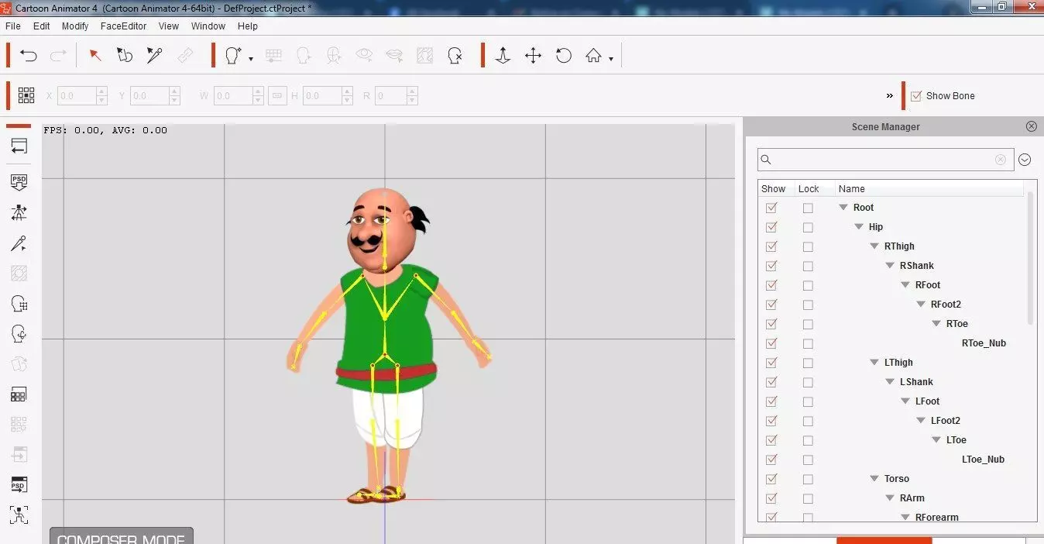Viewport: 1044px width, 544px height.
Task: Enable Lock for the RShank row
Action: pos(808,266)
